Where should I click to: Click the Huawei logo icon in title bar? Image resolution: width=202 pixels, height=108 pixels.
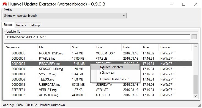[4, 4]
